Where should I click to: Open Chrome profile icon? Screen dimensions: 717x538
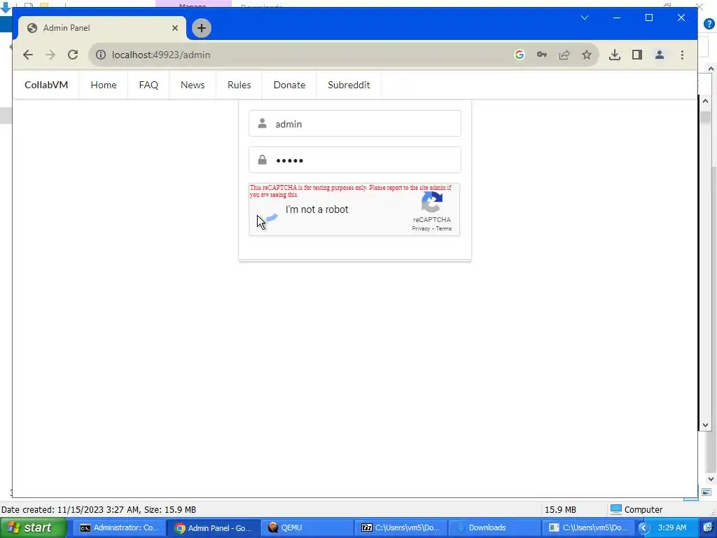(660, 55)
